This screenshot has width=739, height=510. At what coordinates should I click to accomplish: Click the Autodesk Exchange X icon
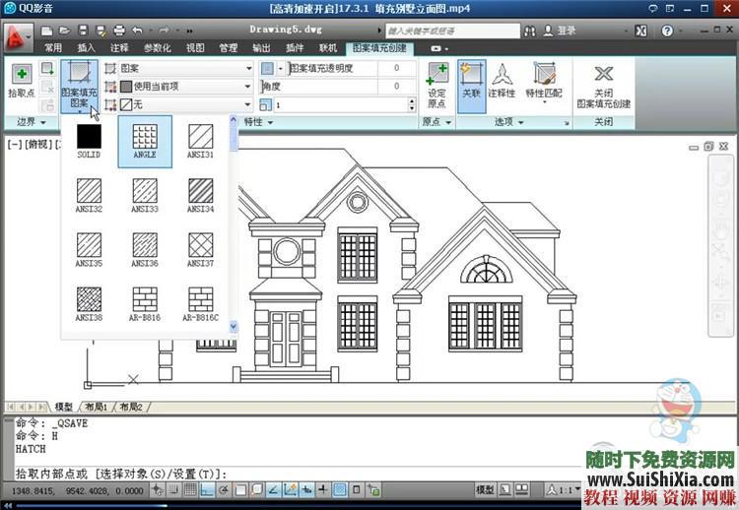640,32
